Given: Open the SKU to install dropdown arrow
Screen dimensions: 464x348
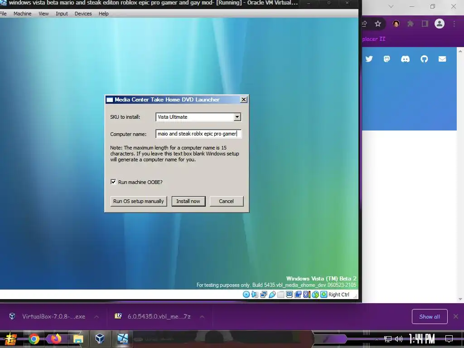Looking at the screenshot, I should (237, 117).
